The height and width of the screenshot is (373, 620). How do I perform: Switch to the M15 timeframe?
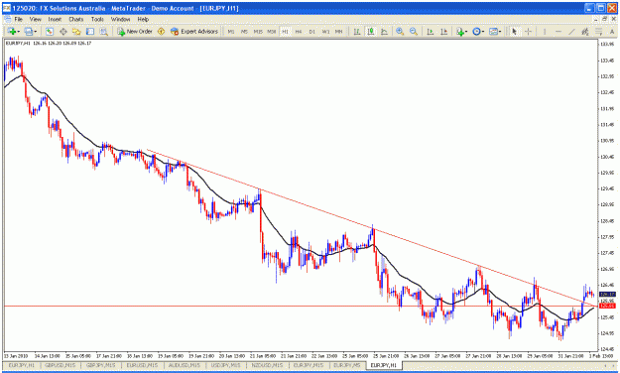pyautogui.click(x=258, y=32)
